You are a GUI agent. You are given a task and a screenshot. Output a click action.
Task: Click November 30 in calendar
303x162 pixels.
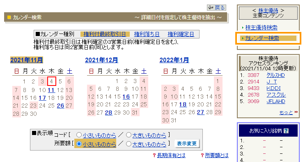[x=33, y=114]
